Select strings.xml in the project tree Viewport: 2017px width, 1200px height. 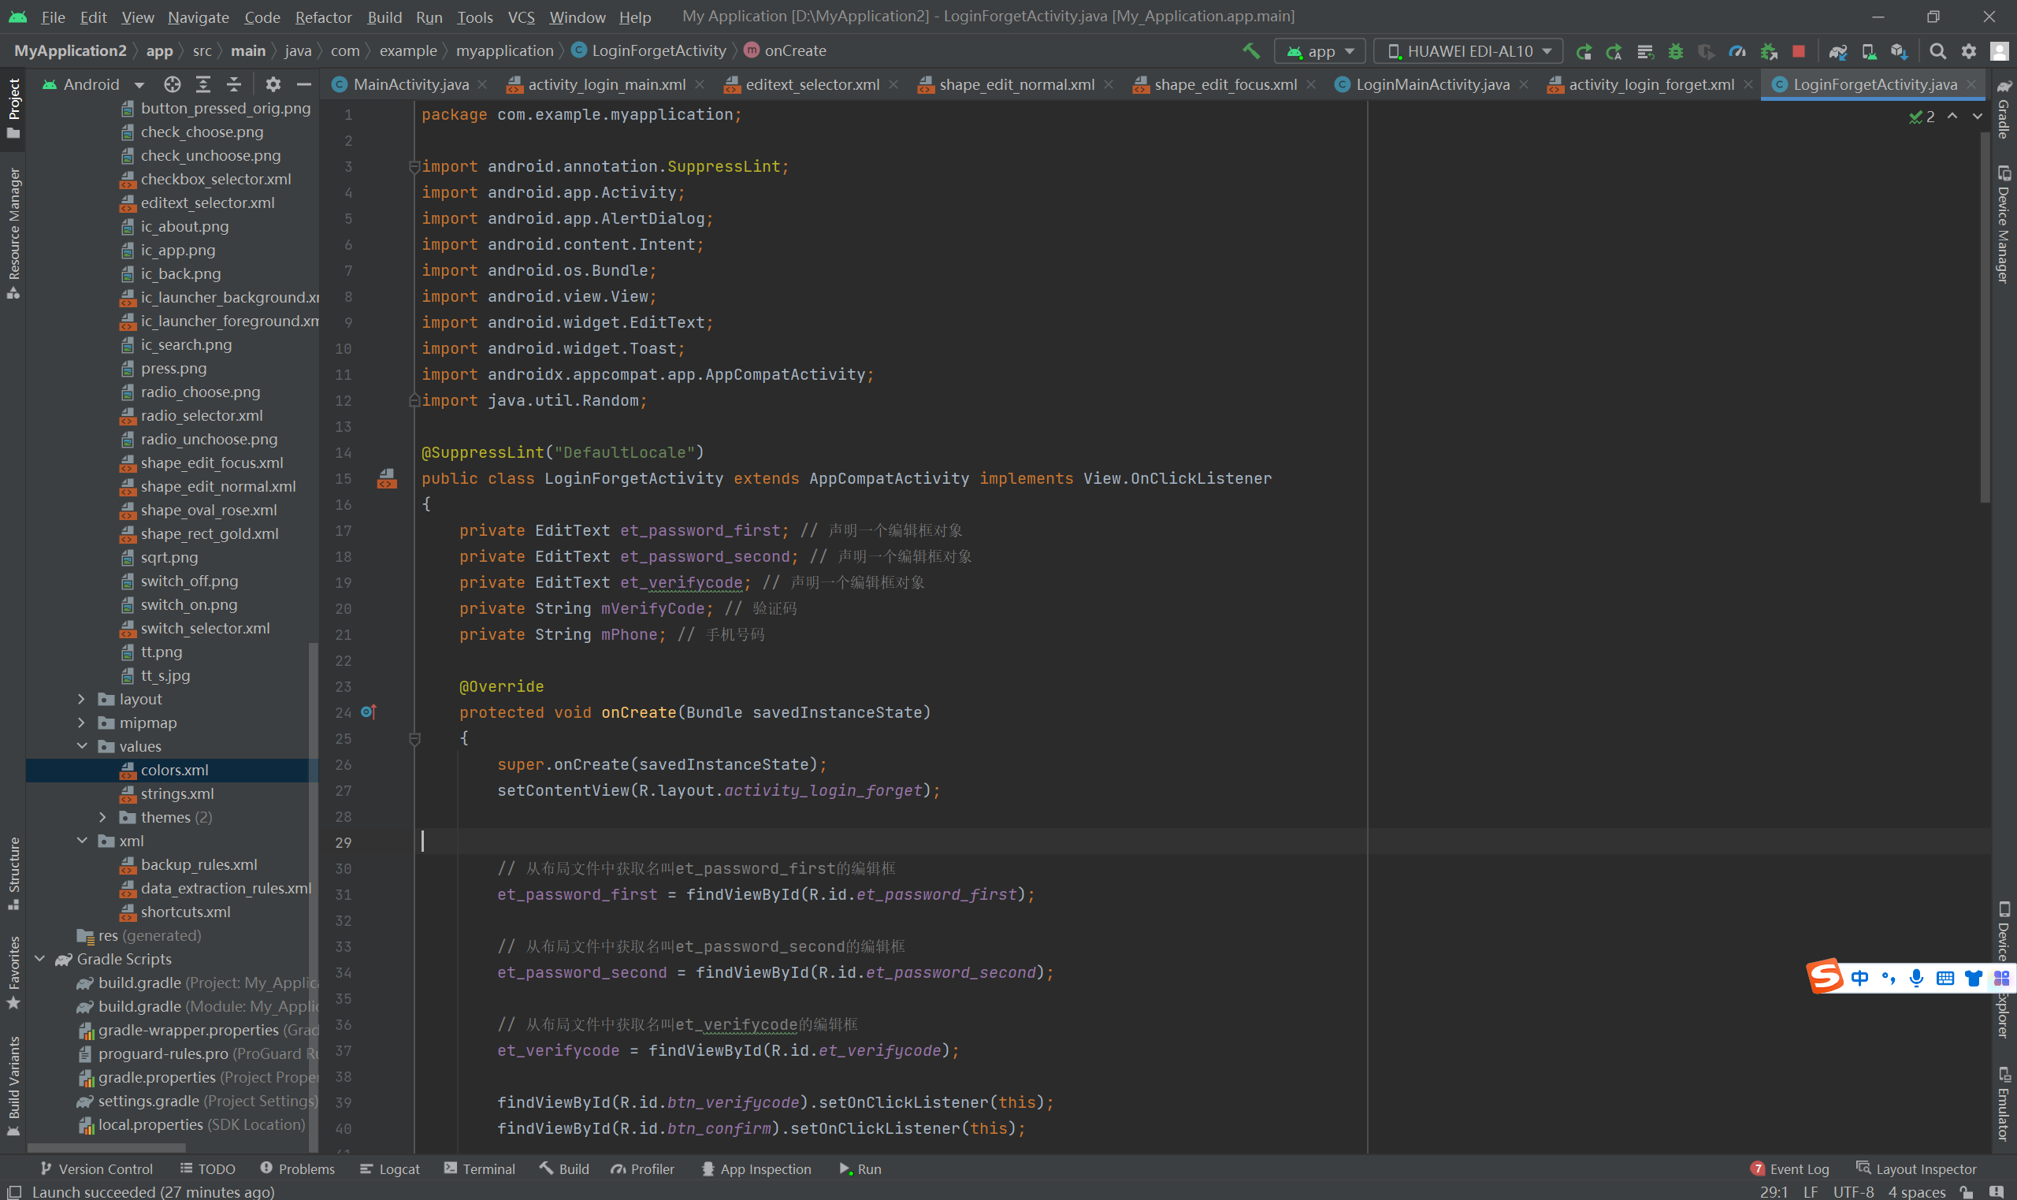177,793
